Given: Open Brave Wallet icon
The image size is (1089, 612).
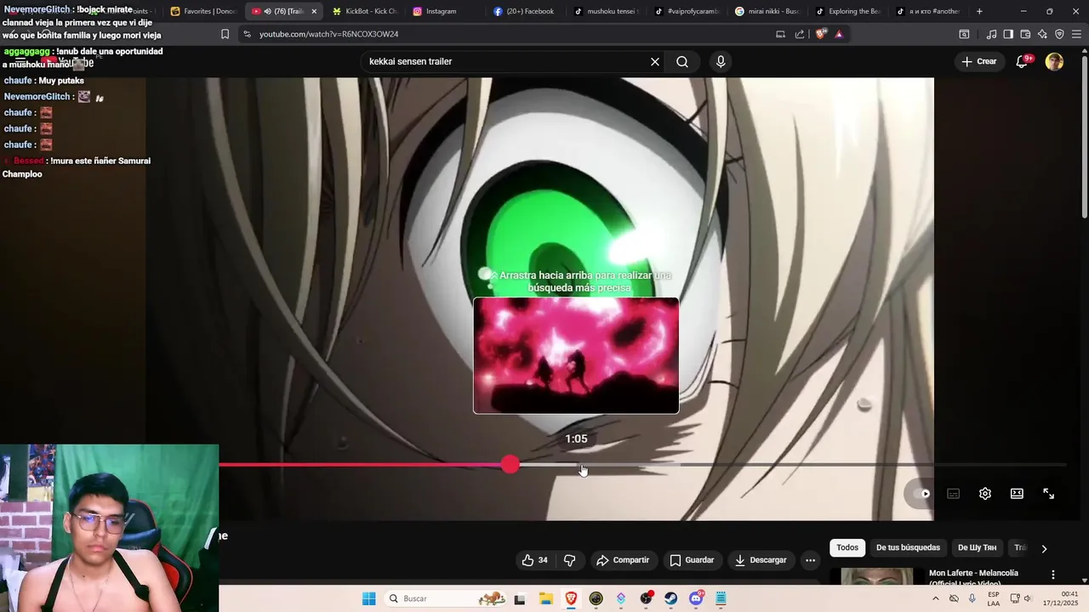Looking at the screenshot, I should click(x=1025, y=34).
